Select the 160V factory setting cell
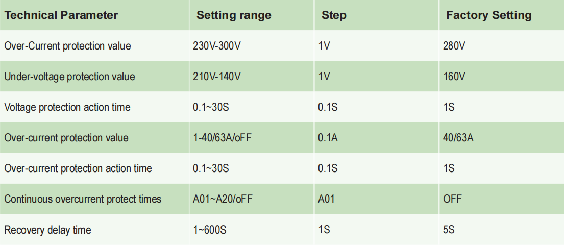Viewport: 565px width, 245px height. [x=454, y=77]
